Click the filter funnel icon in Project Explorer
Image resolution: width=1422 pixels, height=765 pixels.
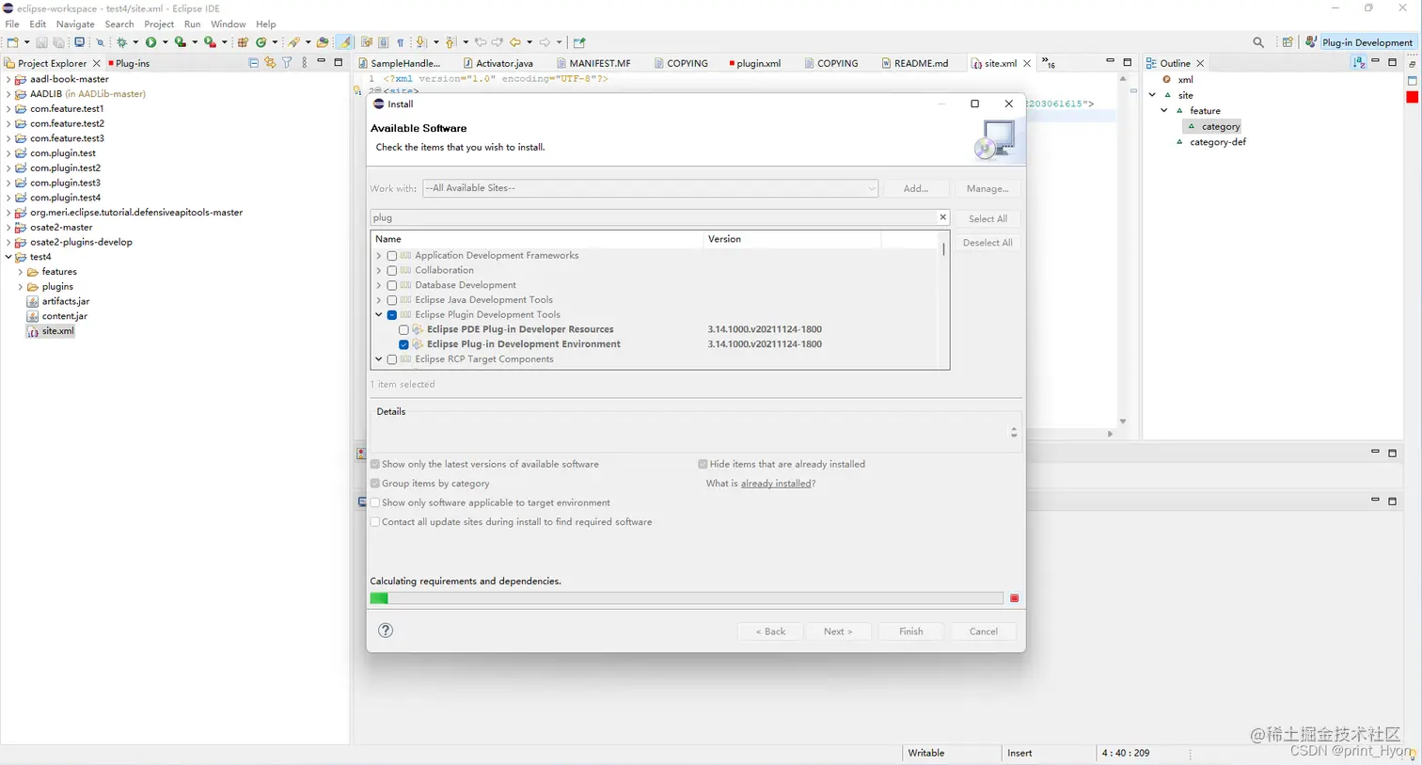pos(287,63)
